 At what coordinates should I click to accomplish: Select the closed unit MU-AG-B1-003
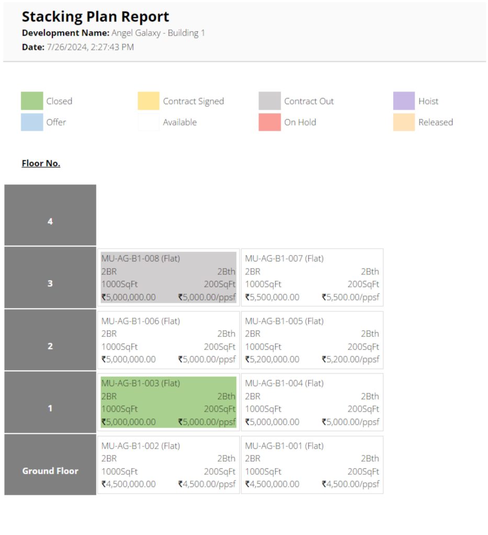click(x=168, y=402)
